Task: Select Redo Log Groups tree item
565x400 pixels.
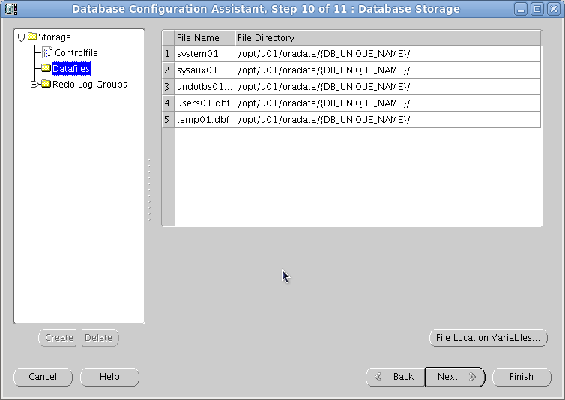Action: (x=90, y=85)
